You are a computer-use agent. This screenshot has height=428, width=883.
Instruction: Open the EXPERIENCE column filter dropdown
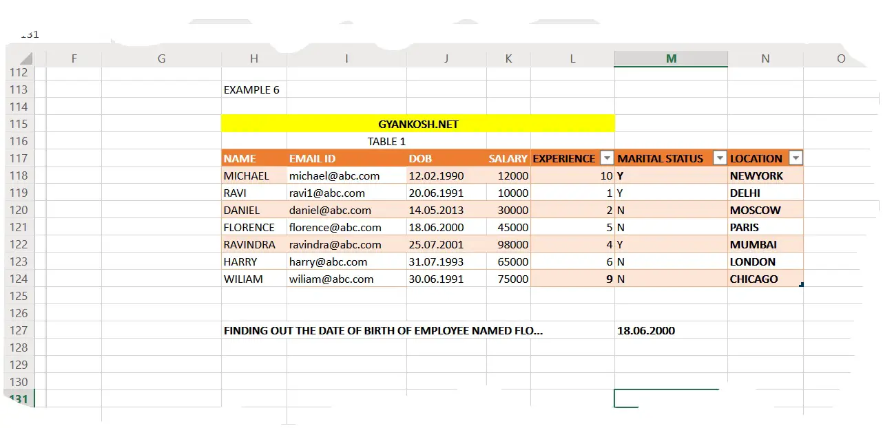click(607, 158)
